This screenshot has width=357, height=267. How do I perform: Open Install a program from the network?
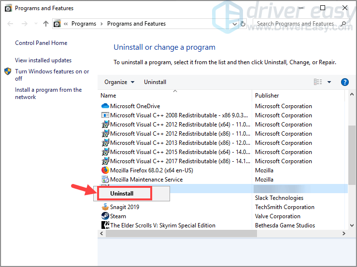[48, 93]
